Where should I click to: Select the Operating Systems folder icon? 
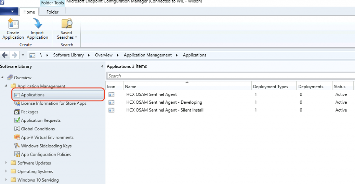pyautogui.click(x=14, y=171)
